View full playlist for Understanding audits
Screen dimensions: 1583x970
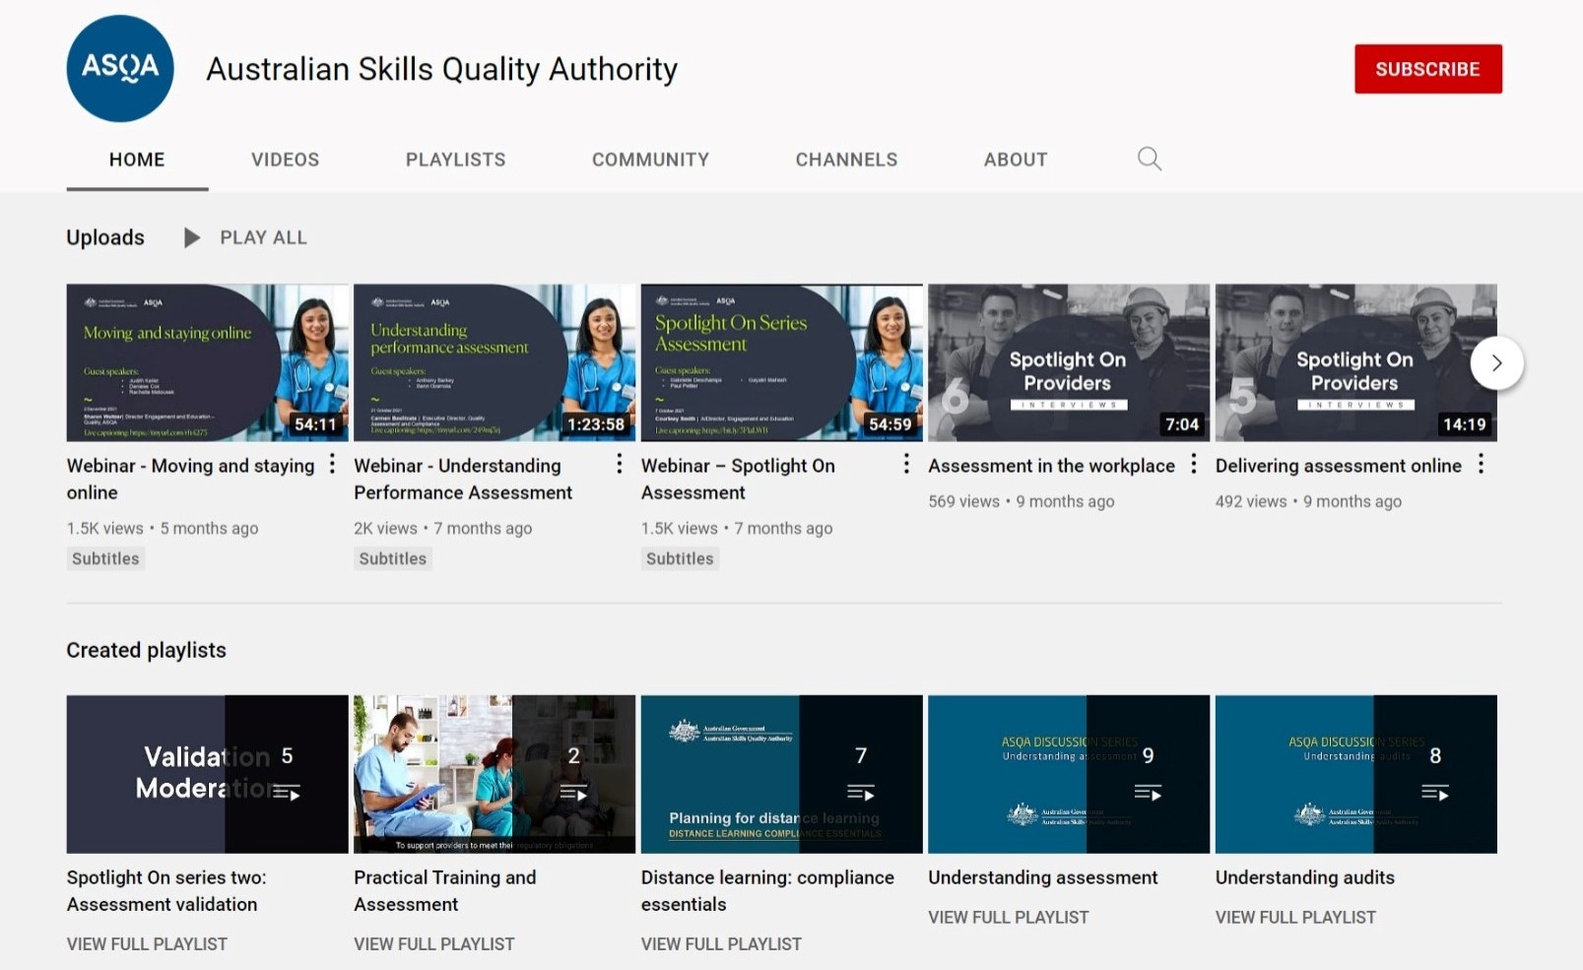(1295, 917)
